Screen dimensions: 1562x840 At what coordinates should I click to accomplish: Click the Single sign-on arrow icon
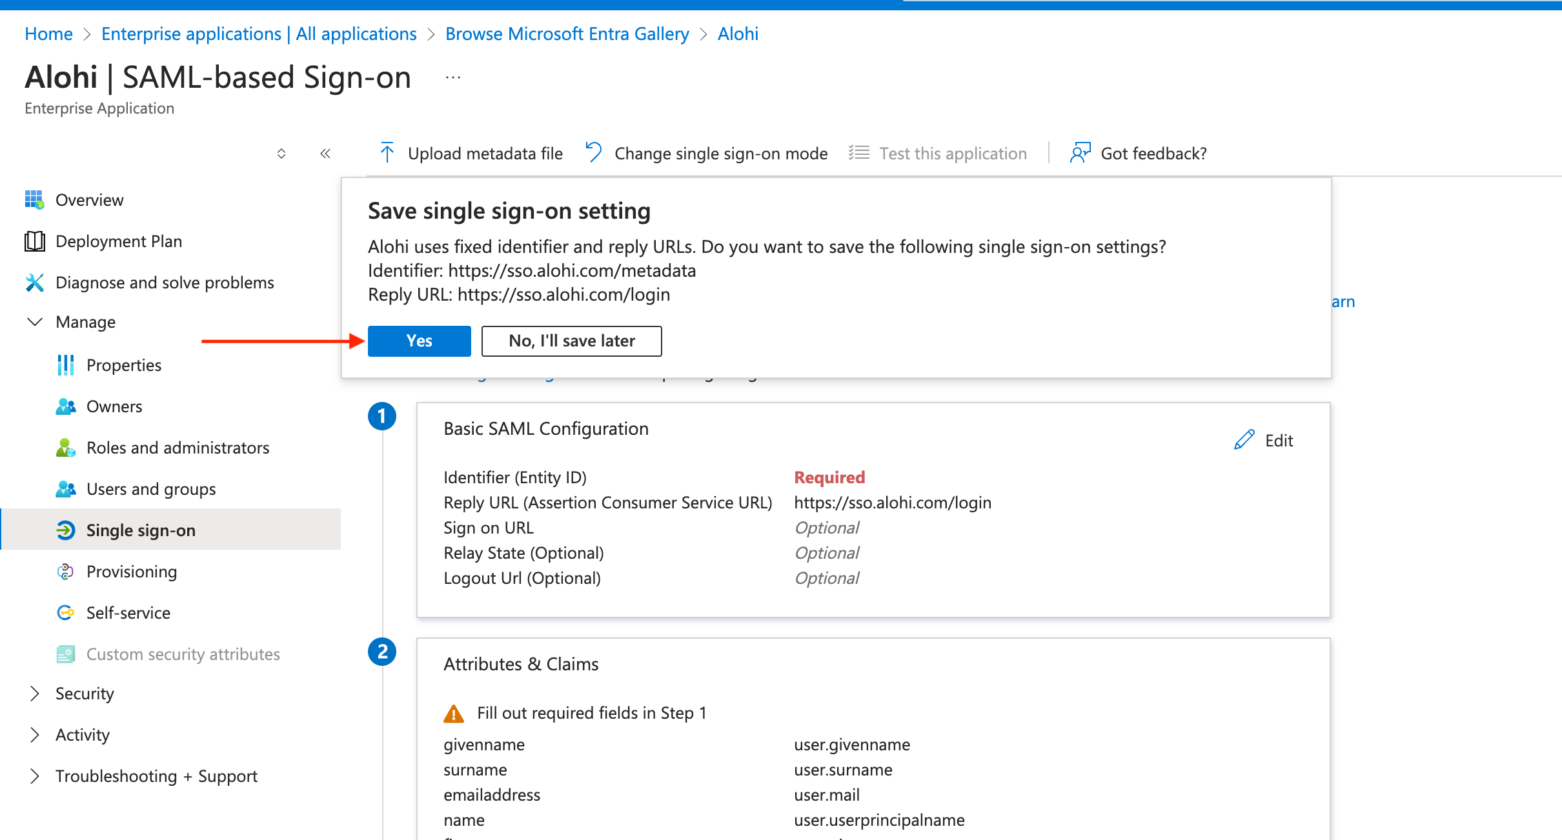tap(66, 530)
